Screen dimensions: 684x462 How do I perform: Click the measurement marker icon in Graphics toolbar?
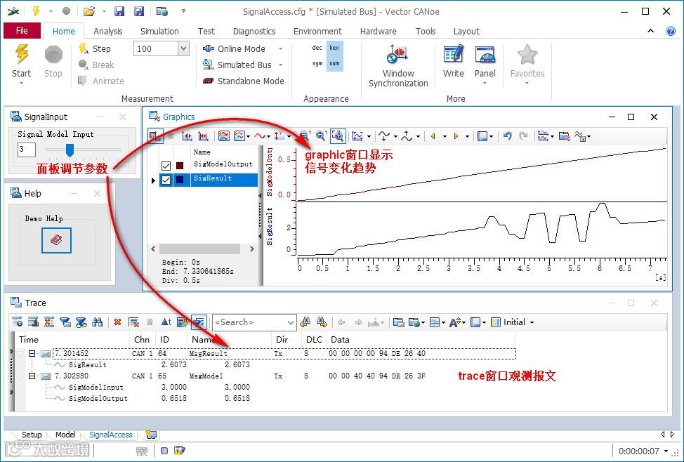coord(187,136)
